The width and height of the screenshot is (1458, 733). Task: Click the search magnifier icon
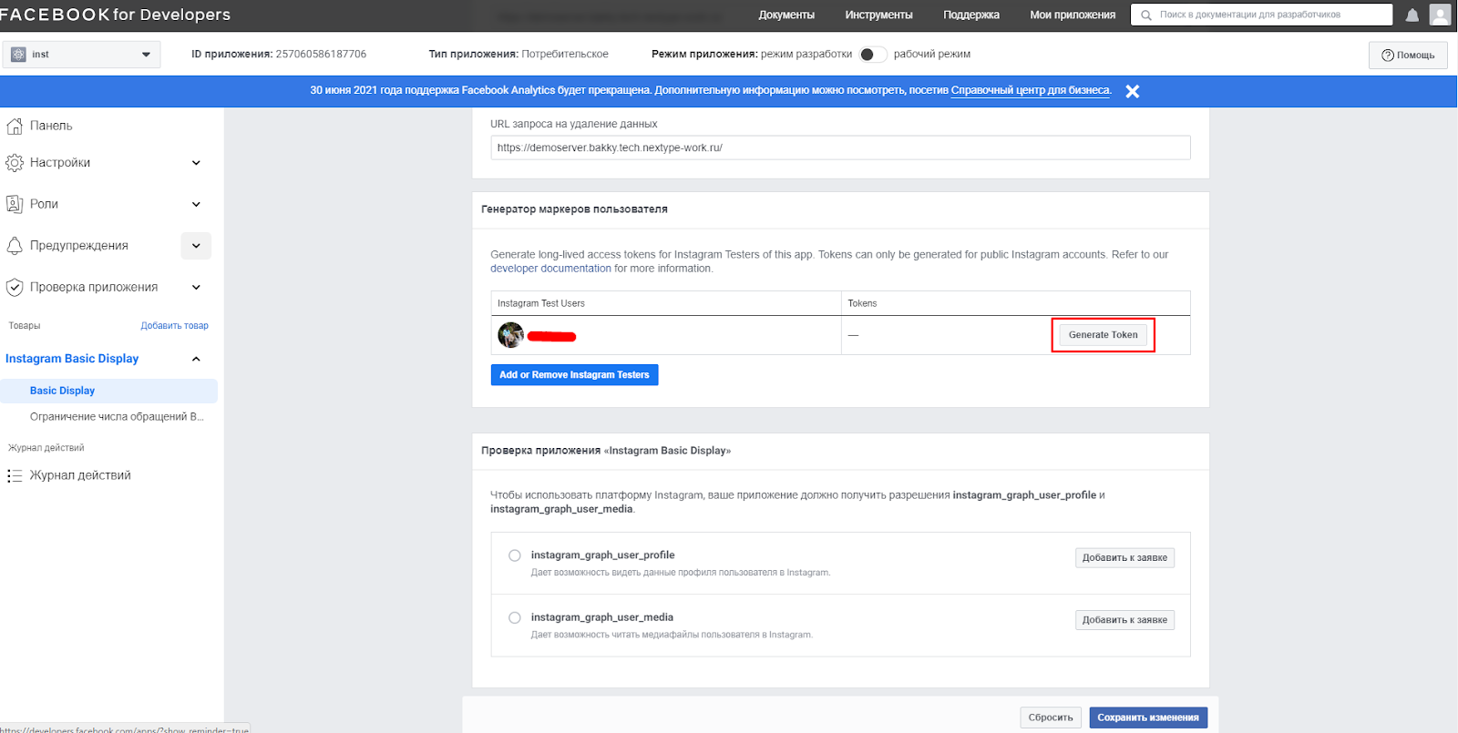[x=1146, y=15]
